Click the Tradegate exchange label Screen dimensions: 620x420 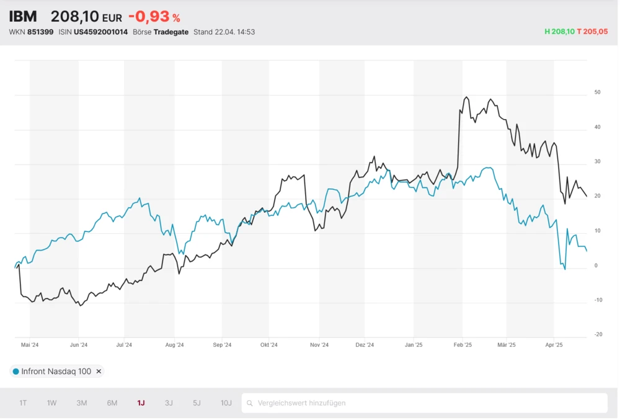pos(171,32)
